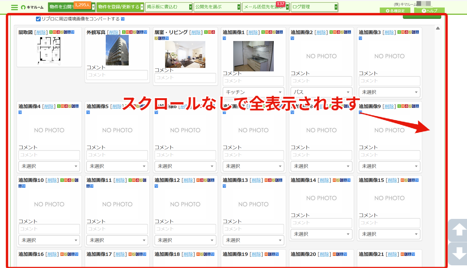Click the 1,295人 orange badge
467x268 pixels.
tap(82, 5)
